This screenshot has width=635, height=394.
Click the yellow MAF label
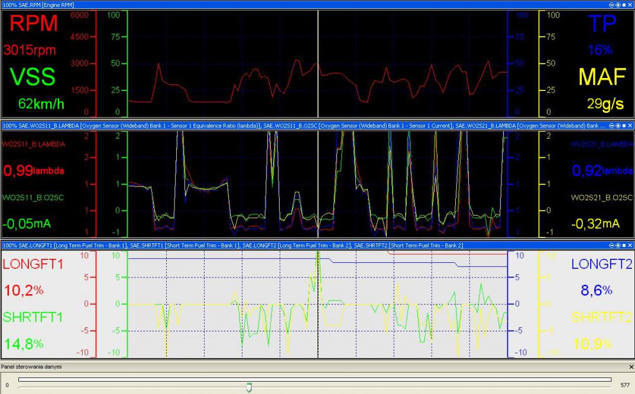(x=602, y=77)
